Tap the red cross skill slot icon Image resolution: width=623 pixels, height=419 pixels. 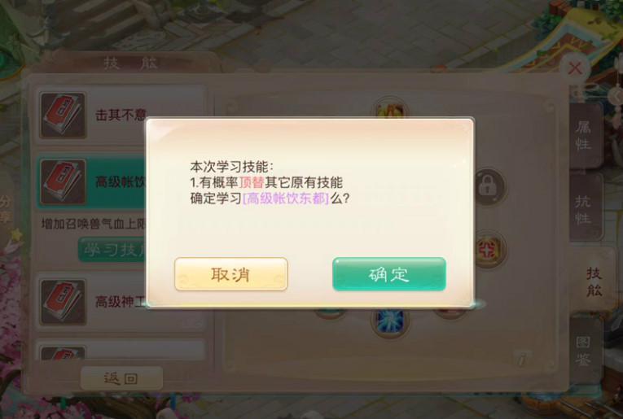pyautogui.click(x=489, y=250)
